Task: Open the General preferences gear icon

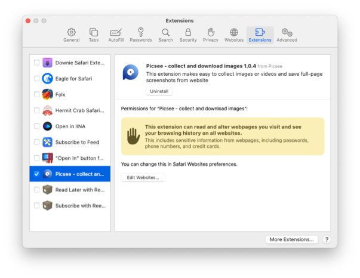Action: pyautogui.click(x=72, y=32)
